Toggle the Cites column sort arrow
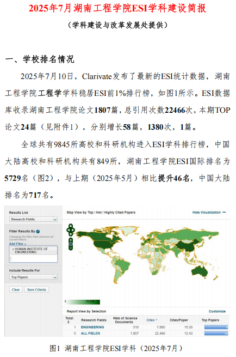 tap(156, 320)
